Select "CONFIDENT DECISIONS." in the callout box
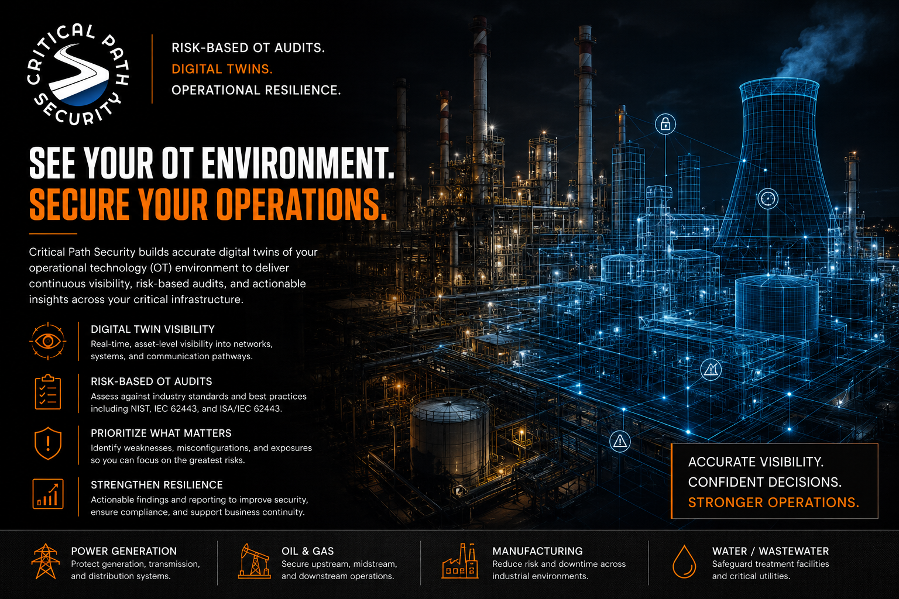Image resolution: width=899 pixels, height=599 pixels. (765, 482)
